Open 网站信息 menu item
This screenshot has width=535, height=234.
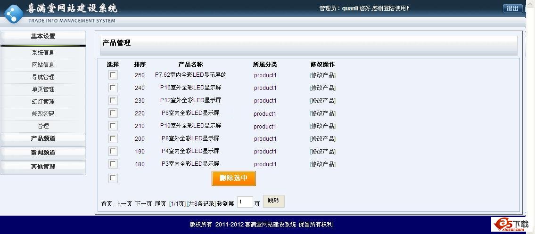point(43,65)
